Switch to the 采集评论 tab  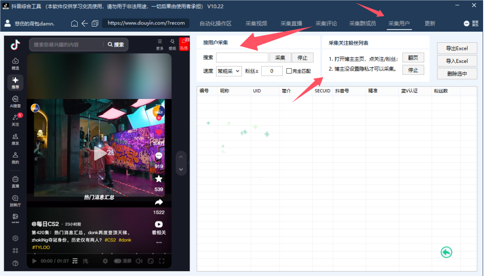click(326, 23)
